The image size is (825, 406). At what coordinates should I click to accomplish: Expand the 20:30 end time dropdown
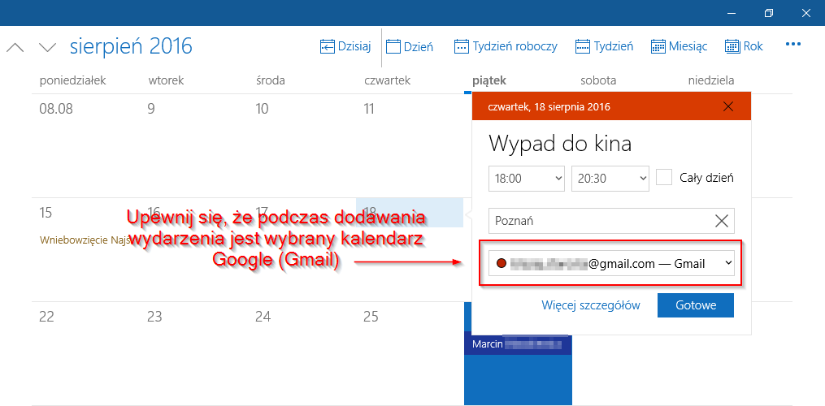[x=610, y=178]
